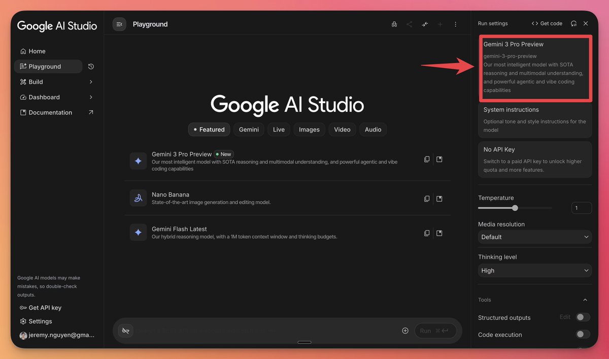Select the Live tab
This screenshot has height=359, width=609.
pyautogui.click(x=279, y=129)
